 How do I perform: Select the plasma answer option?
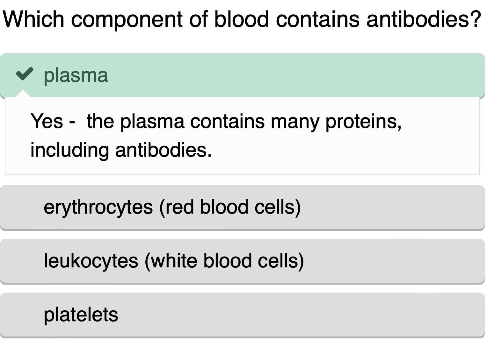[242, 75]
